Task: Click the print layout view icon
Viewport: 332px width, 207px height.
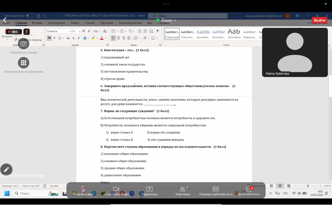Action: 280,186
